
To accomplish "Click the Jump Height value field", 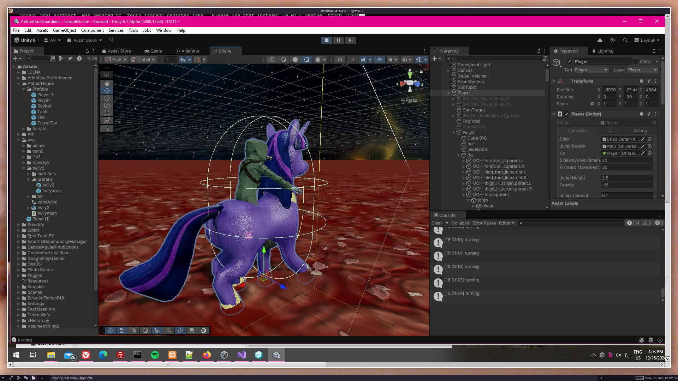I will [x=626, y=178].
